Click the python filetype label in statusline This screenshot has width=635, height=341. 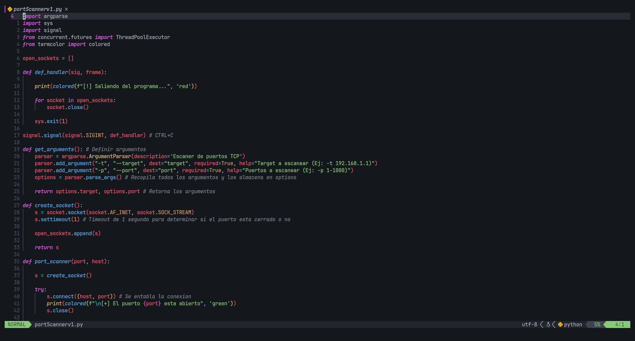(573, 324)
